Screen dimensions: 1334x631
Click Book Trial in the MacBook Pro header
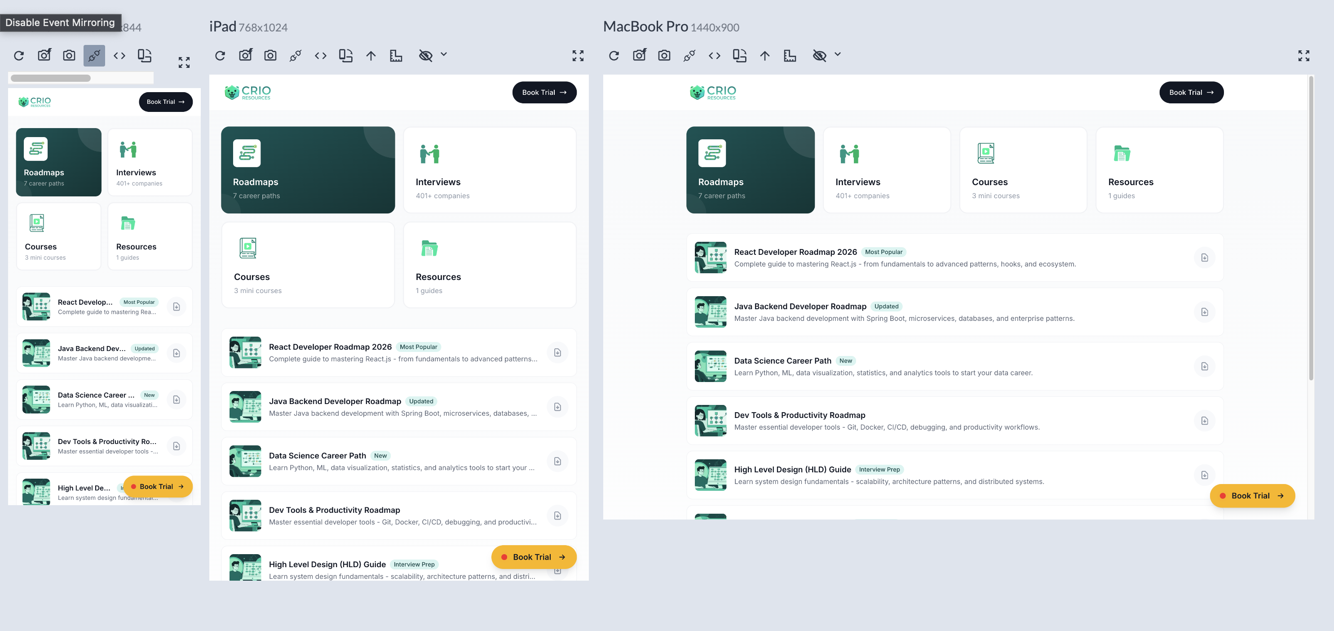click(1191, 92)
